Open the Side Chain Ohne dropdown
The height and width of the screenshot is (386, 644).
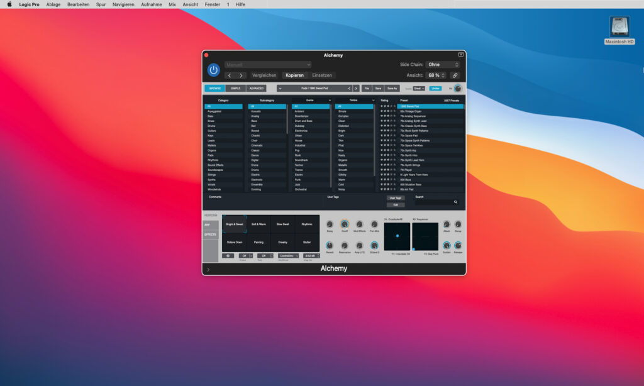443,65
